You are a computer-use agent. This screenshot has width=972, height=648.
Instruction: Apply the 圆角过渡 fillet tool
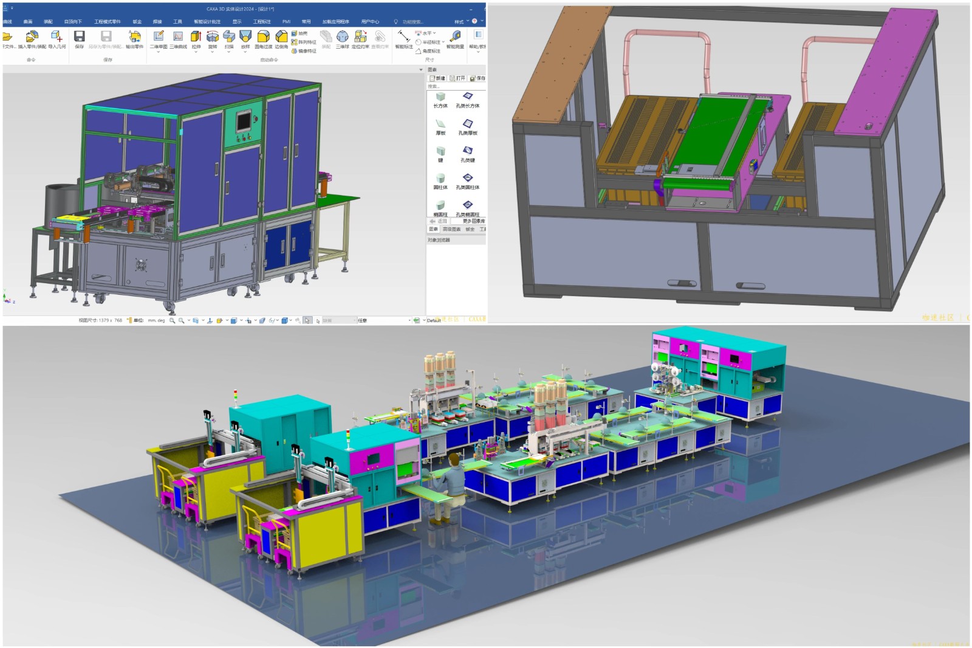tap(263, 40)
